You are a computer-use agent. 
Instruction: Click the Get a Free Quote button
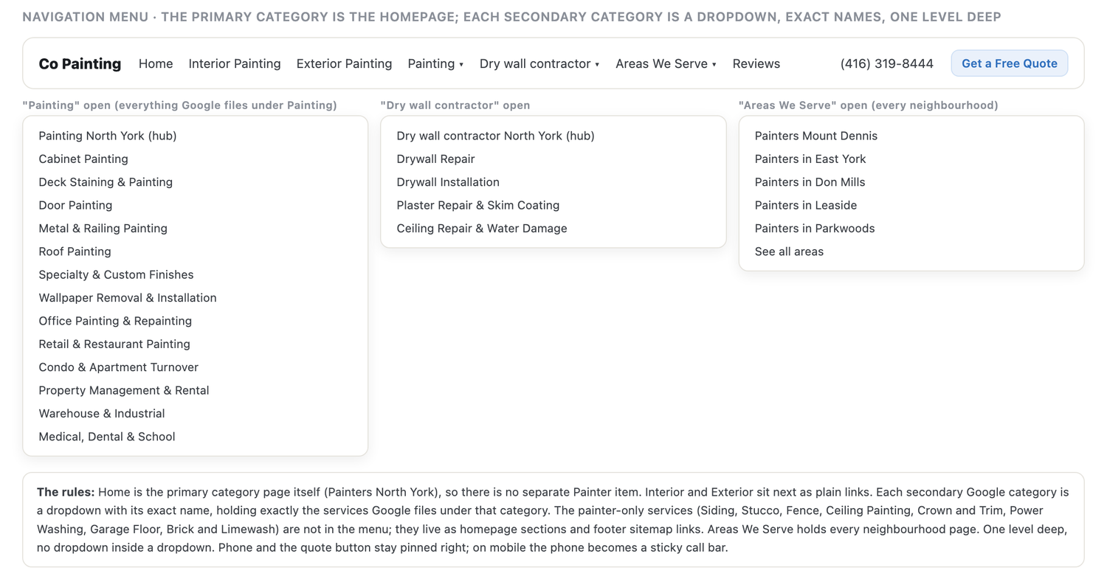pyautogui.click(x=1009, y=63)
